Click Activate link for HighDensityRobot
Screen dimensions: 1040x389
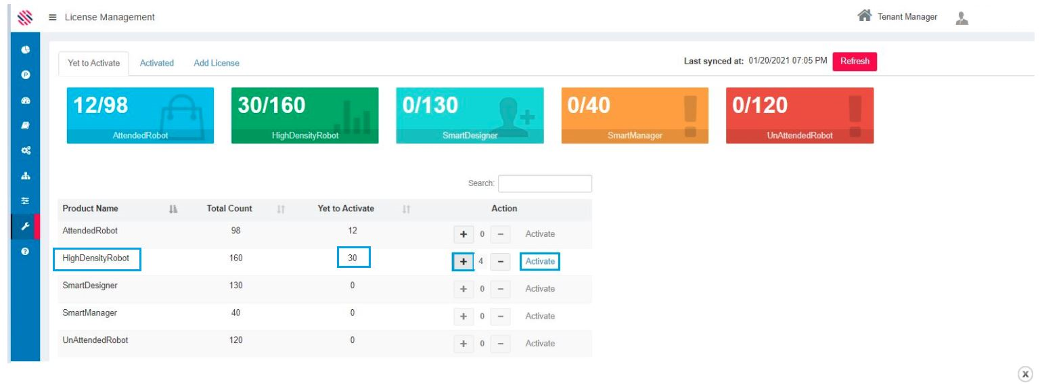click(540, 262)
